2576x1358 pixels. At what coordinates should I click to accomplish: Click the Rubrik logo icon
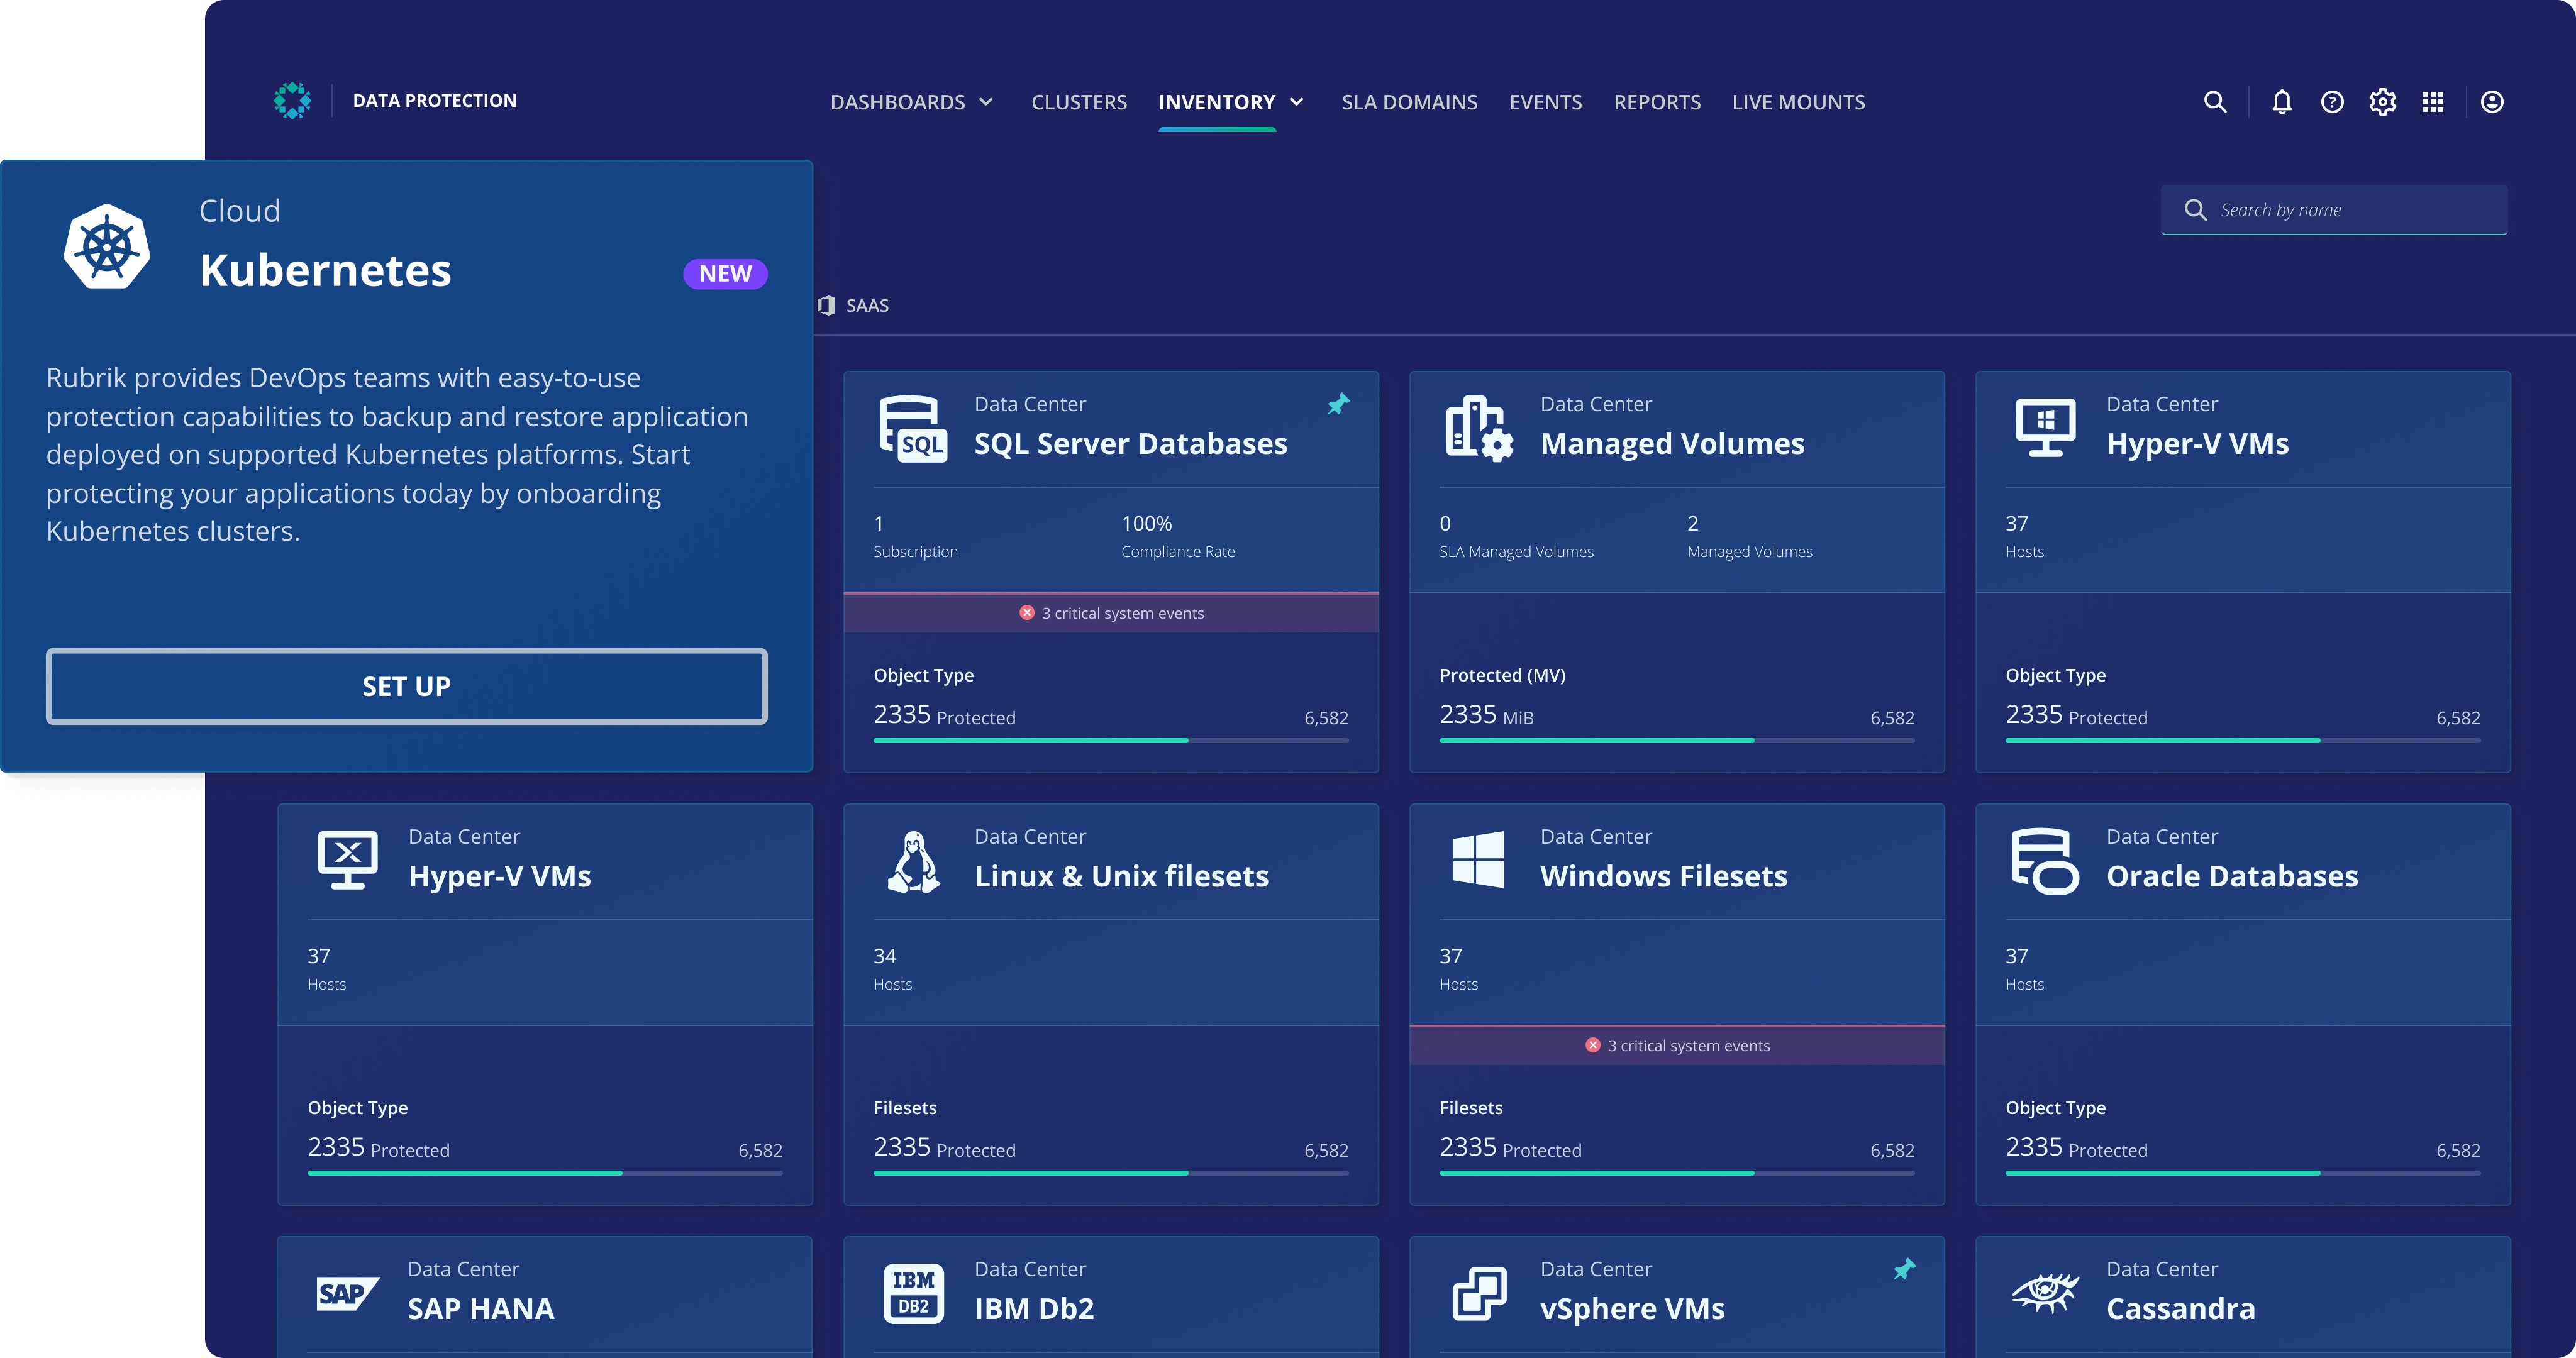292,101
